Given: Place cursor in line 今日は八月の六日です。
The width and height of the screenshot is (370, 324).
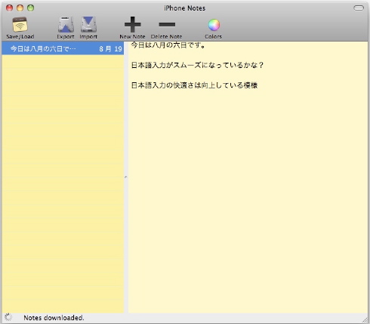Looking at the screenshot, I should [168, 45].
